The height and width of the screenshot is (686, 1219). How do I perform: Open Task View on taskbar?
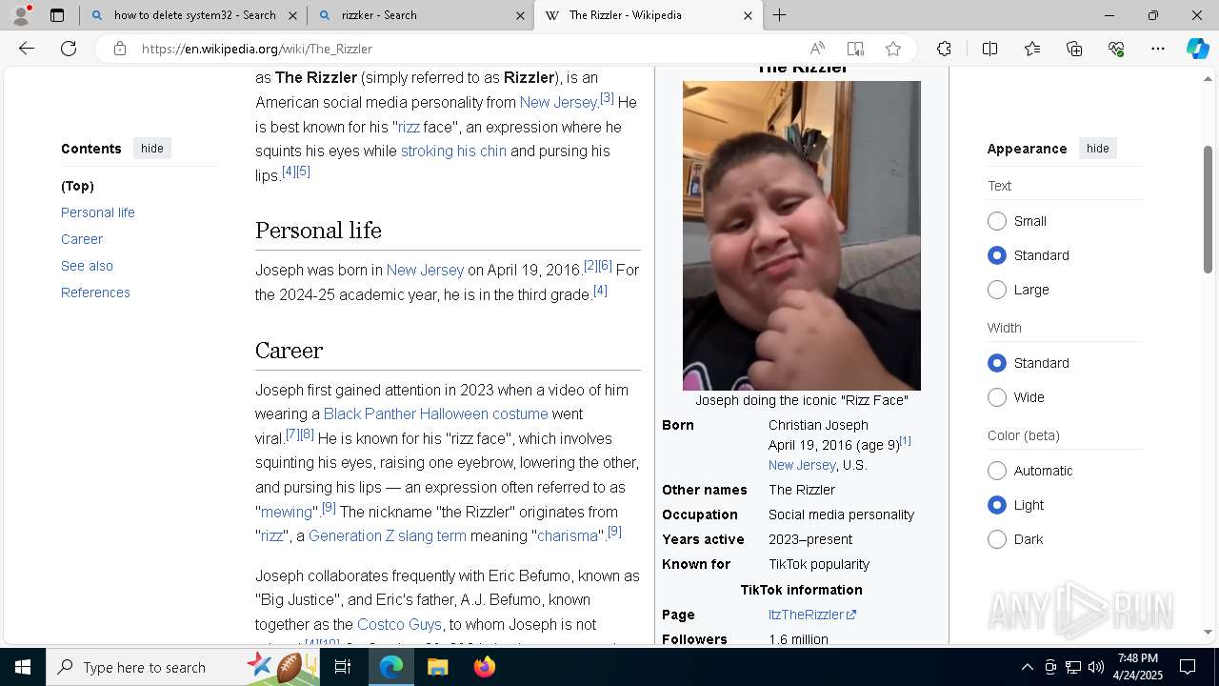point(343,667)
